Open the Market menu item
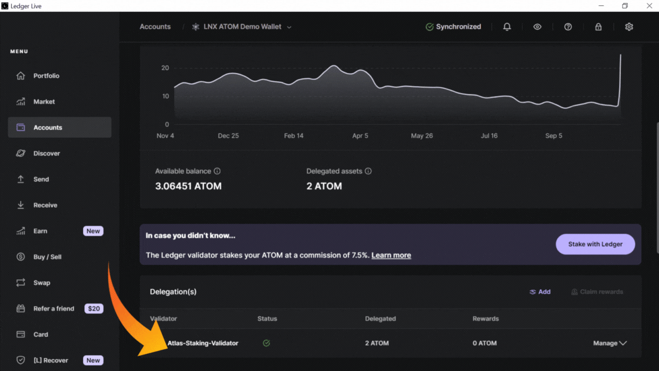 [44, 102]
